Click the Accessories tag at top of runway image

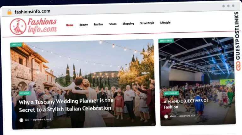[166, 41]
